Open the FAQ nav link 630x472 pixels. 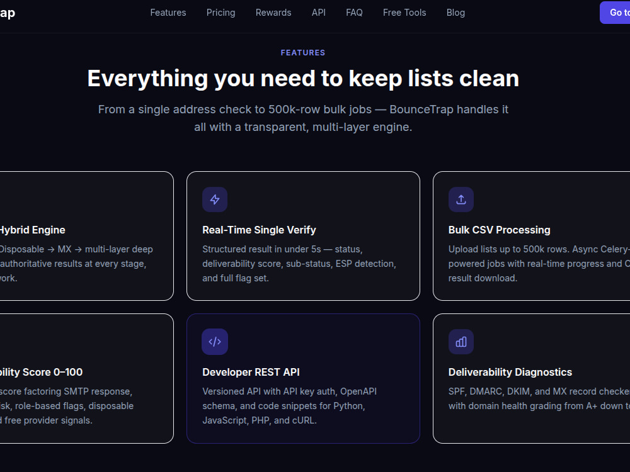(x=354, y=13)
